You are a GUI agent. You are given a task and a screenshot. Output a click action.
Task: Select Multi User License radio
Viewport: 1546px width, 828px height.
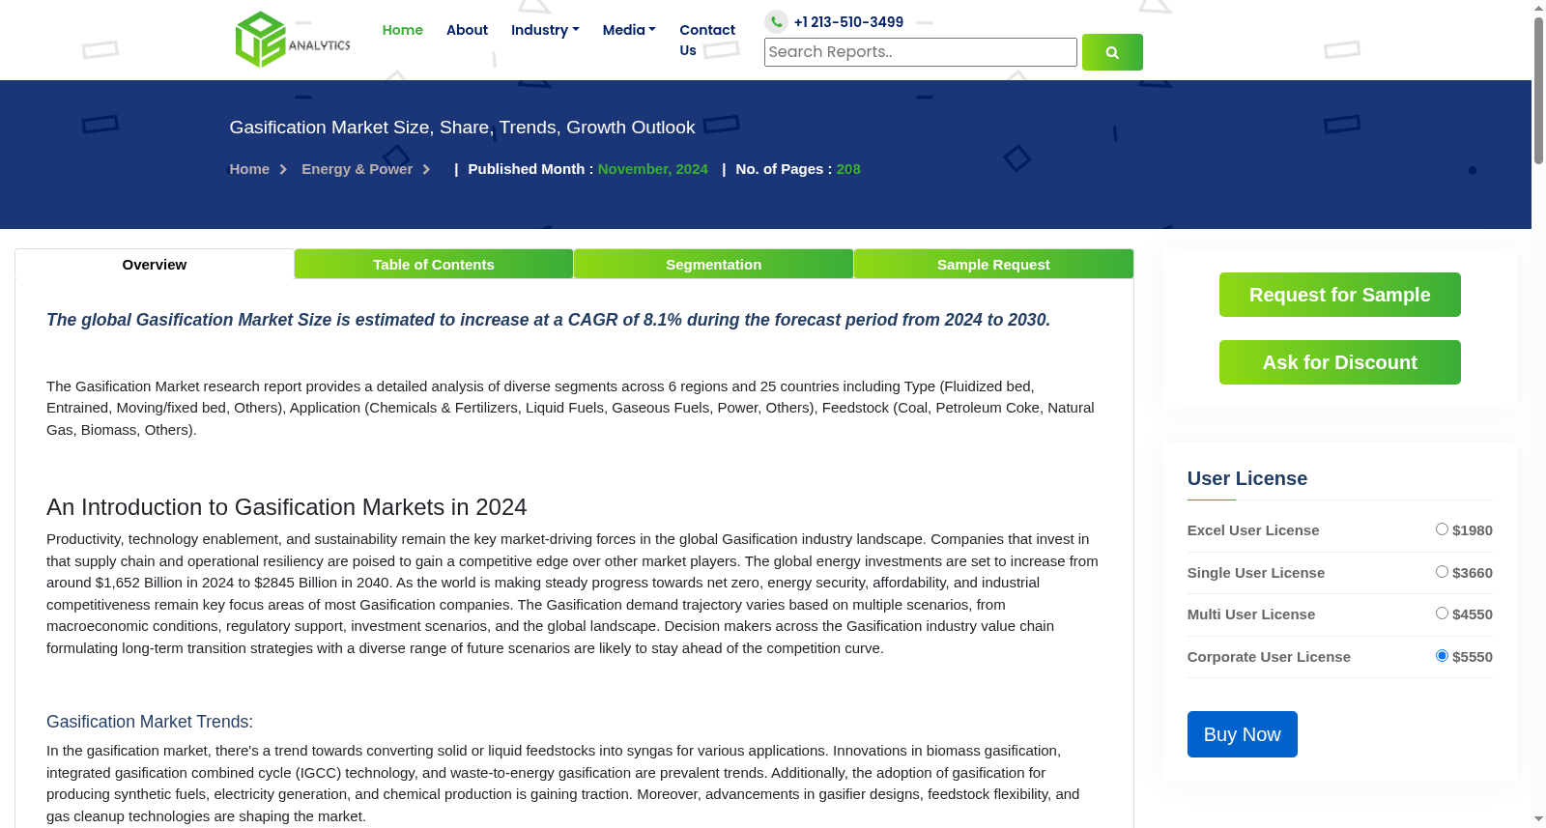click(1442, 614)
